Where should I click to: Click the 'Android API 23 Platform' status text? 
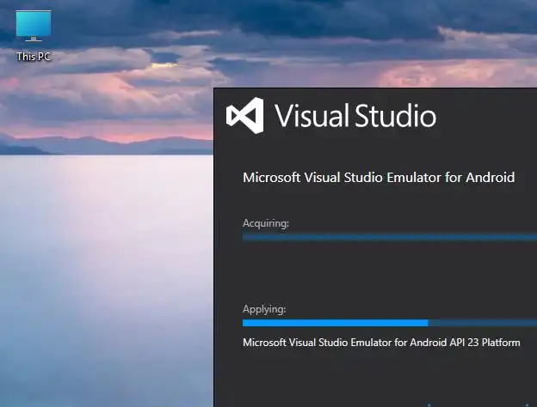coord(465,343)
